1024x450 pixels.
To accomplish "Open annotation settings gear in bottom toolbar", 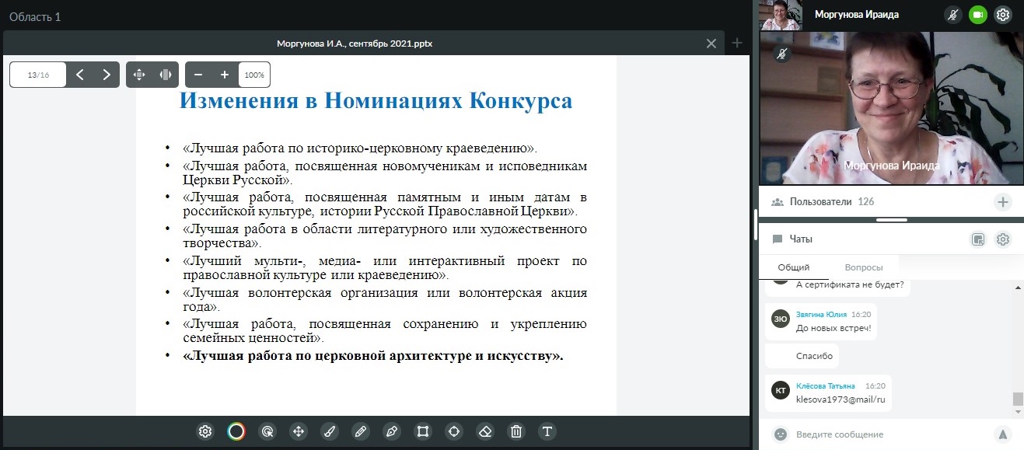I will [205, 431].
